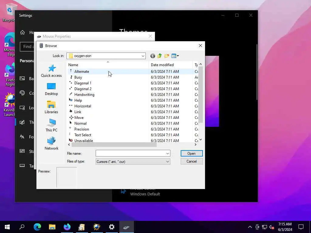Close the Browse dialog
The image size is (311, 233).
200,46
